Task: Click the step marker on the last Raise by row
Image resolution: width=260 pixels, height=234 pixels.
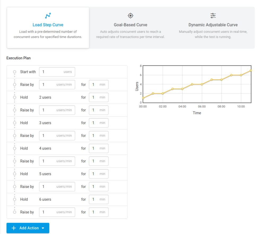Action: [15, 212]
